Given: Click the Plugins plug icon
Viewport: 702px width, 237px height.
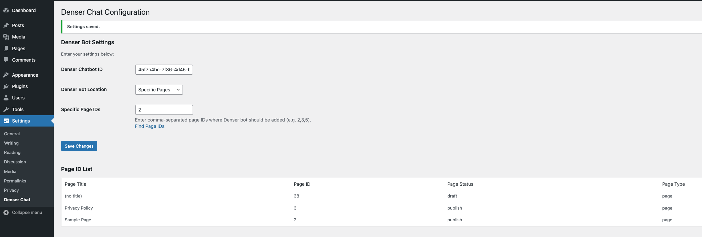Looking at the screenshot, I should [6, 86].
